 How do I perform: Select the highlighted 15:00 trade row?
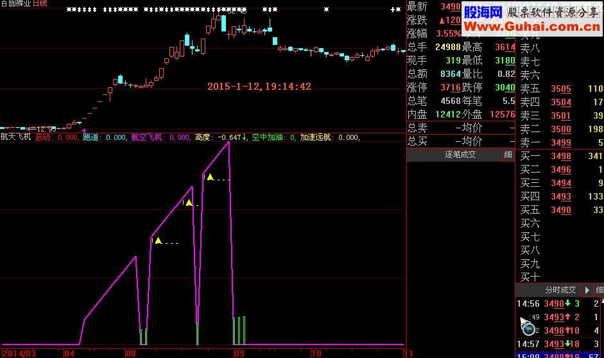(x=559, y=355)
